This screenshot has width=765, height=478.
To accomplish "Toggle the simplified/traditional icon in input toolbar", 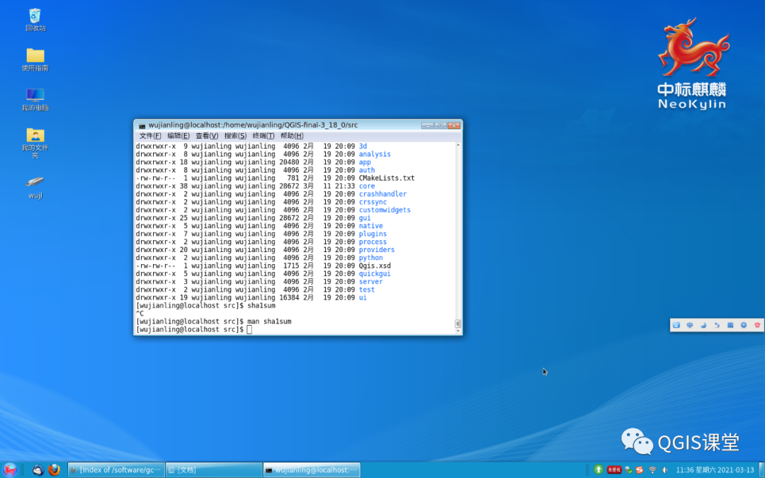I will pyautogui.click(x=730, y=325).
